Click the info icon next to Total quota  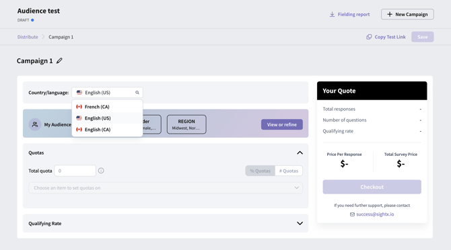click(101, 171)
